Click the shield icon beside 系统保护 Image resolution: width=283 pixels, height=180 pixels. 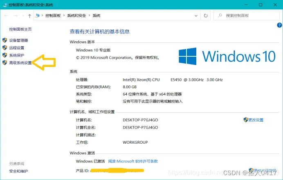[4, 55]
